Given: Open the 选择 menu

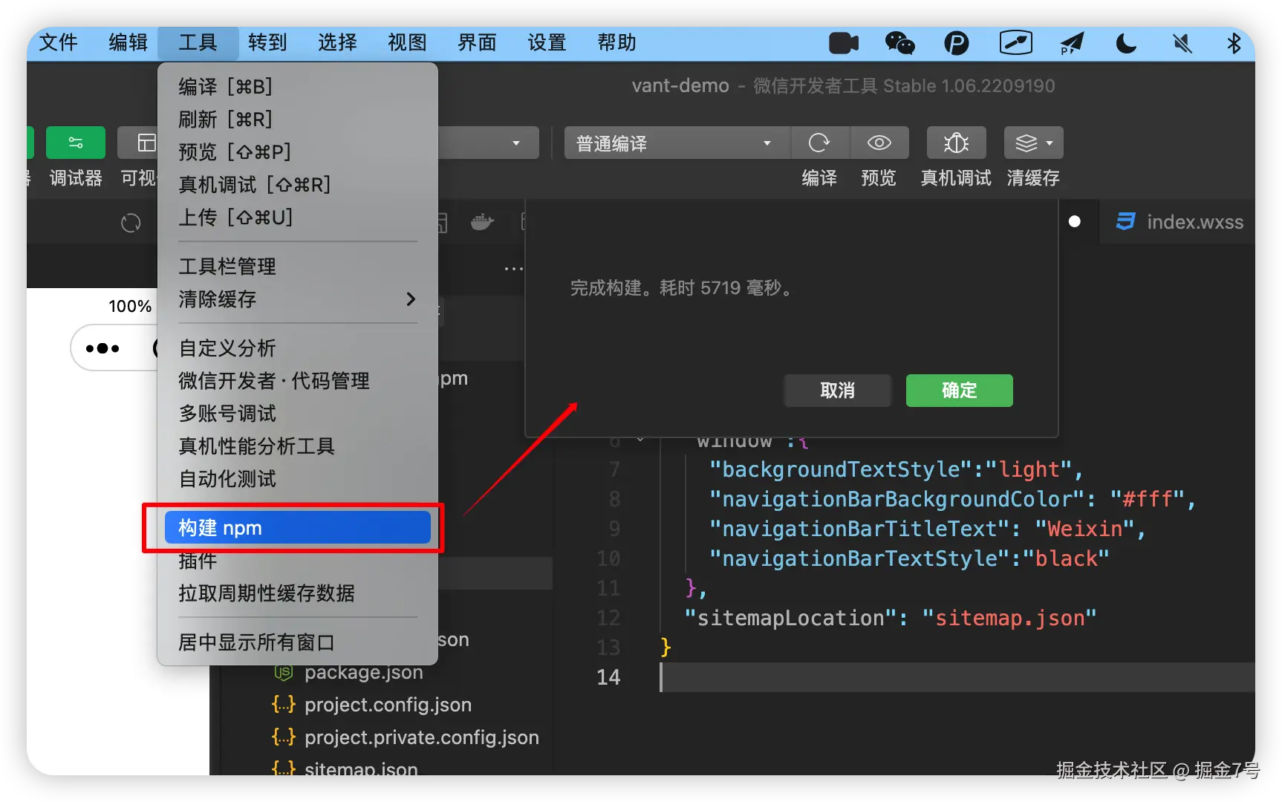Looking at the screenshot, I should click(x=337, y=43).
